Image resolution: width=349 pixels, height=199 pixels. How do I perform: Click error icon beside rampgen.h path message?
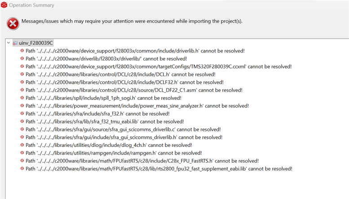(x=22, y=153)
